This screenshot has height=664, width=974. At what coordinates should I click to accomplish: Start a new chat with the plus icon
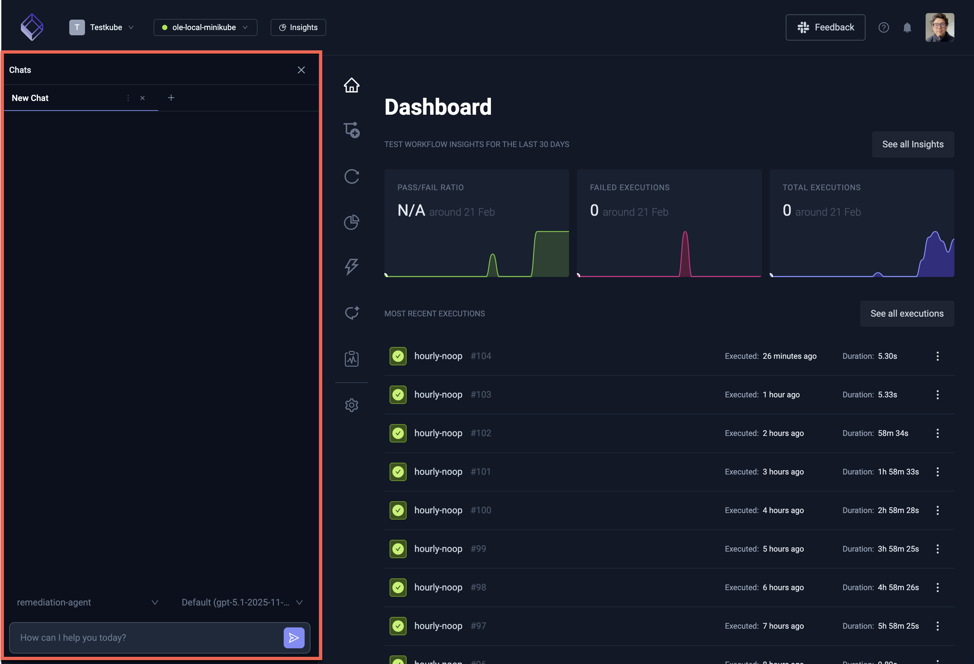[171, 98]
